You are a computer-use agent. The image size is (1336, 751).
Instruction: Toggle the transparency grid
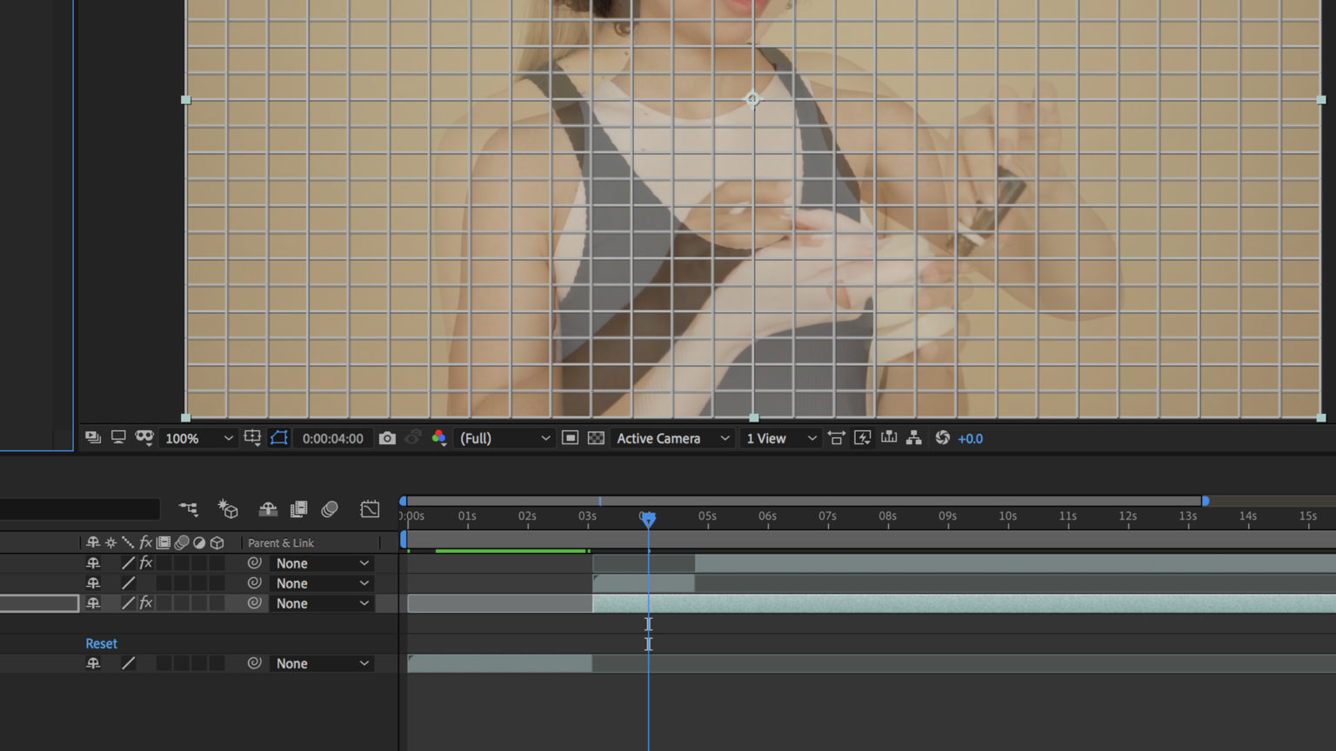[596, 439]
